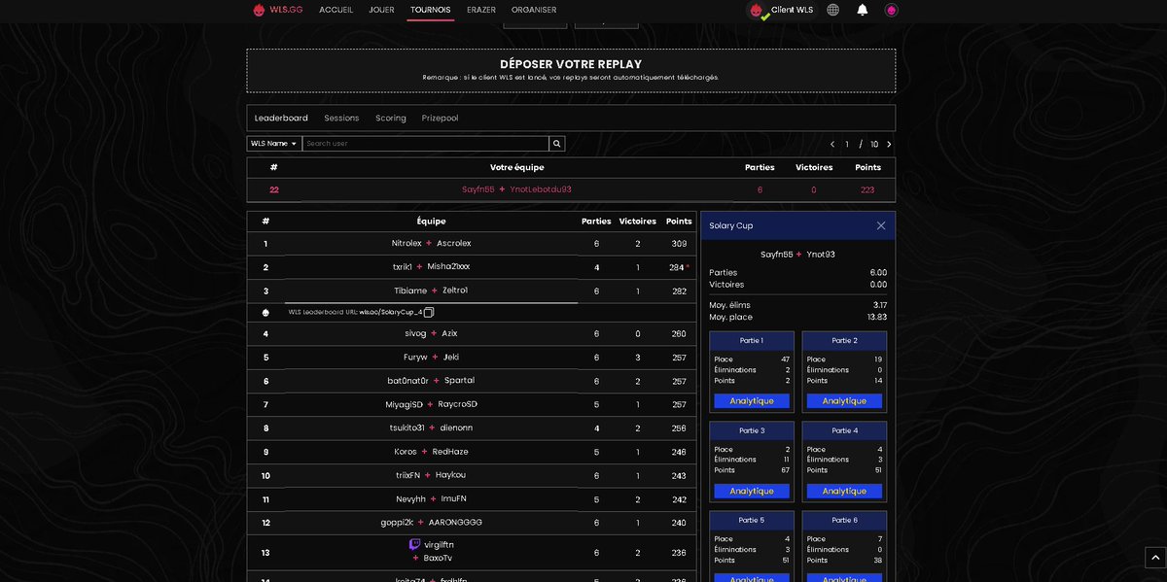
Task: Click the Client WLS status icon
Action: pyautogui.click(x=759, y=11)
